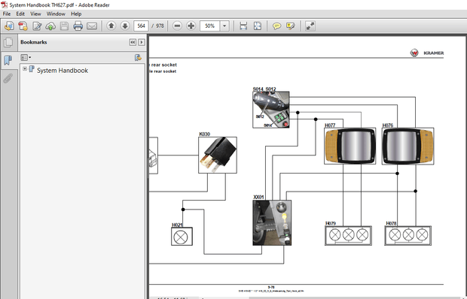Screen dimensions: 467x299
Task: Toggle the Bookmarks panel sidebar icon
Action: coord(8,60)
